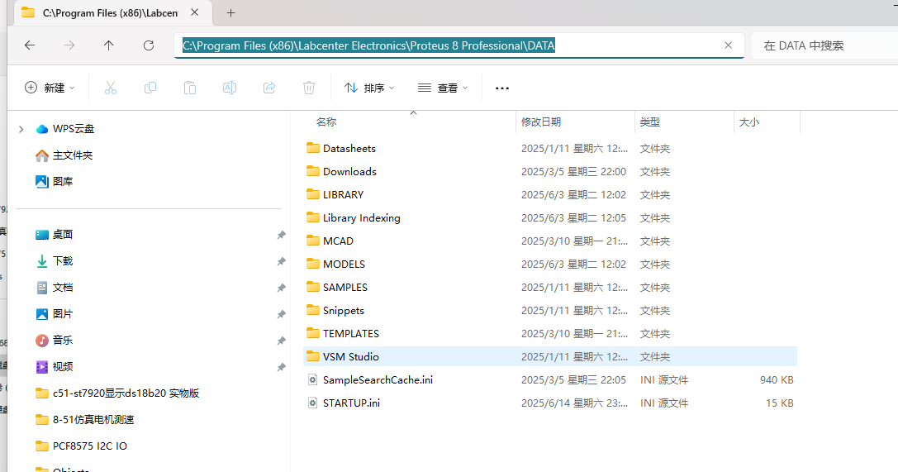
Task: Open 下载 (Downloads) quick access item
Action: pos(63,261)
